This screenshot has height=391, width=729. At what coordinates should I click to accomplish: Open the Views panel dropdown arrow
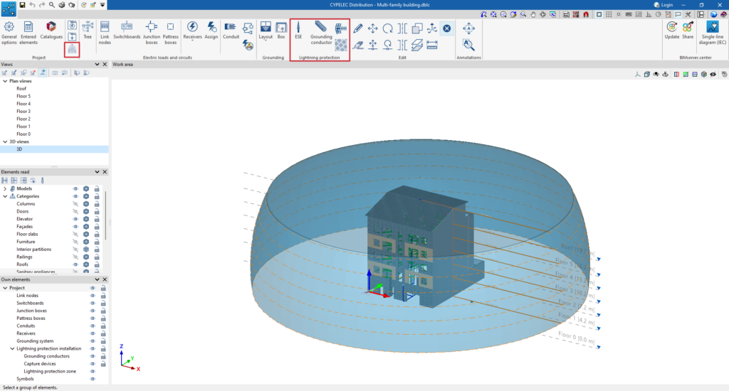pyautogui.click(x=97, y=64)
